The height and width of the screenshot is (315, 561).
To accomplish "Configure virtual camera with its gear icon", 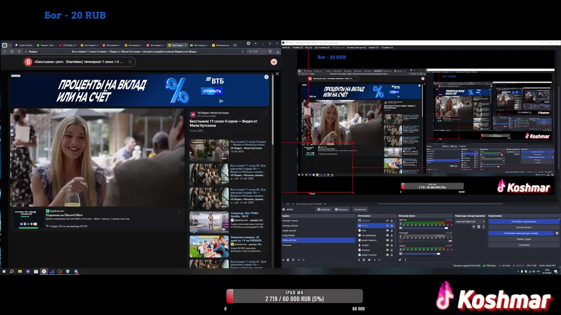I will 557,233.
